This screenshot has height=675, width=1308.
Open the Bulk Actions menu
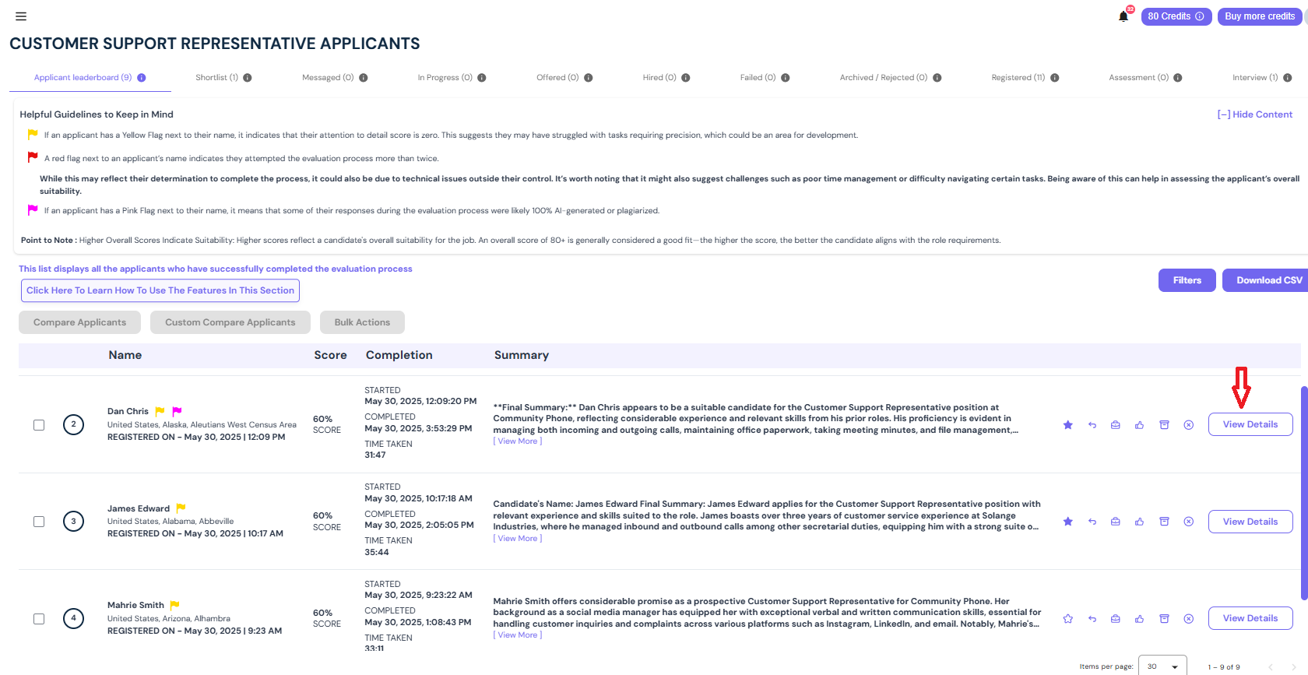(362, 322)
